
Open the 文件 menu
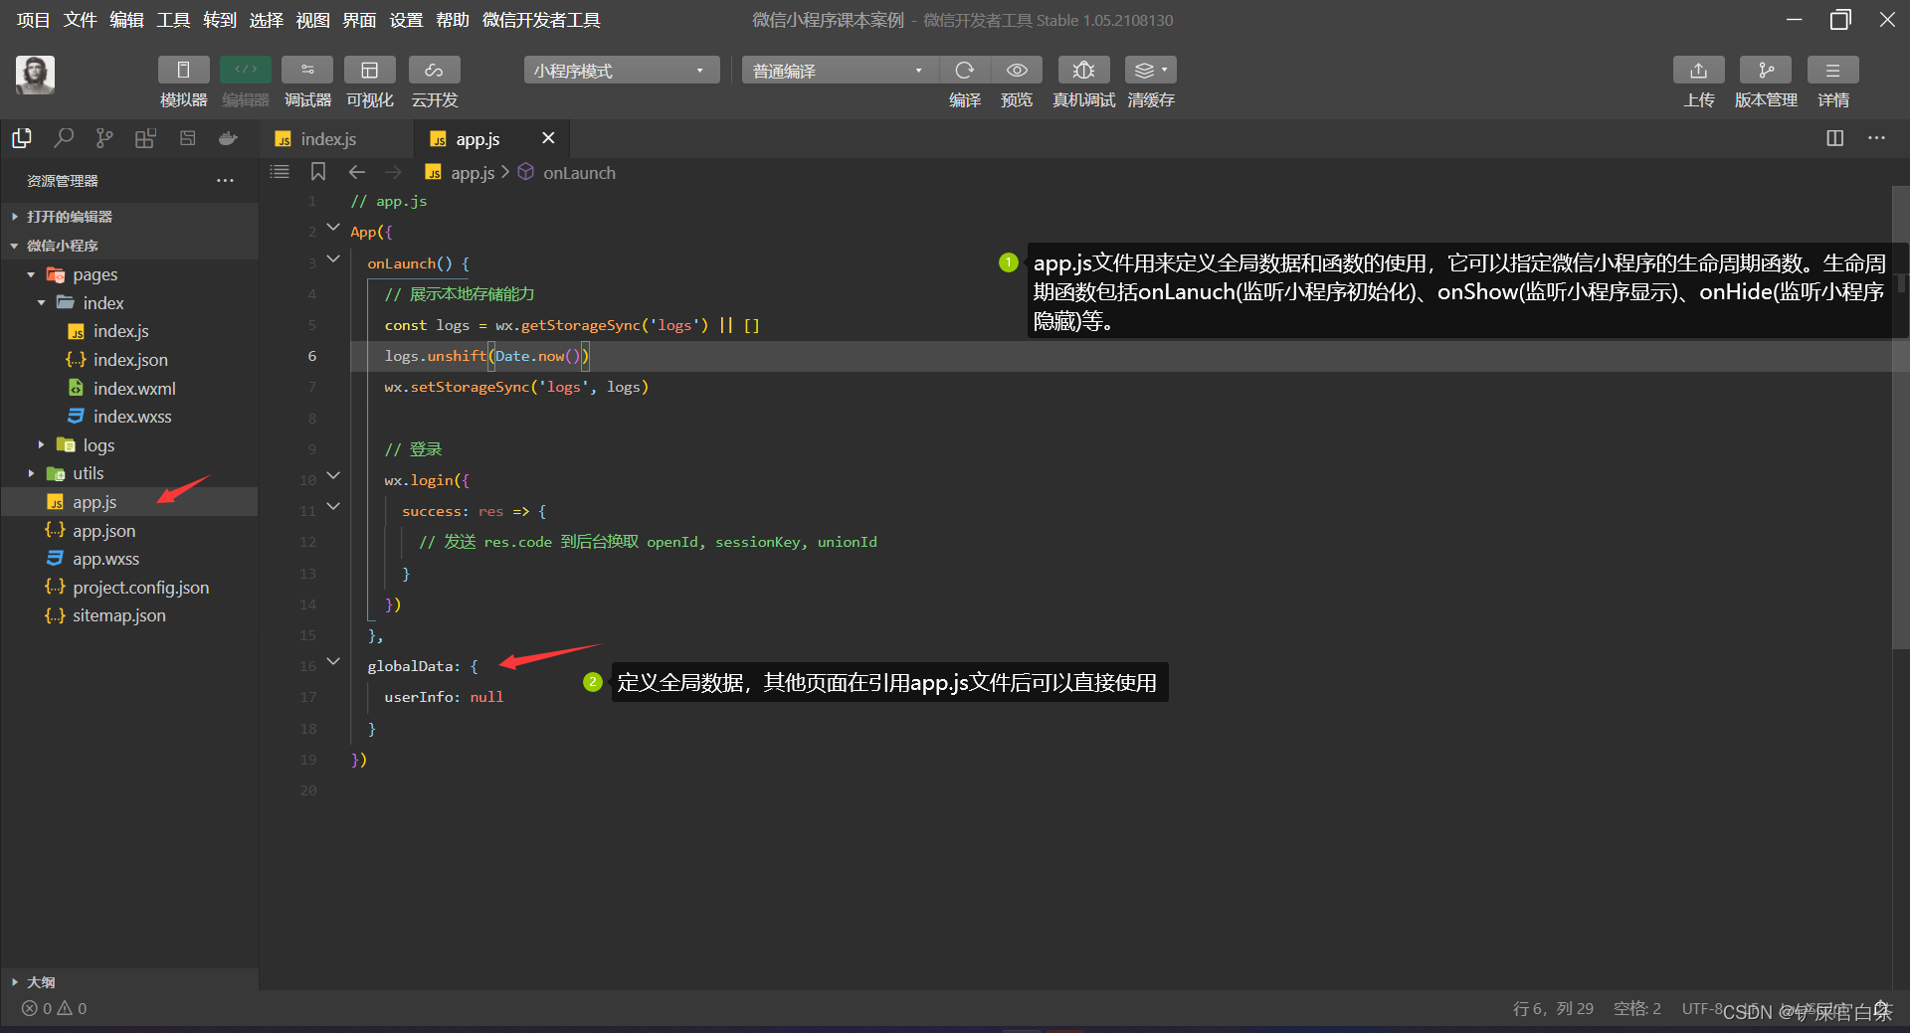81,20
